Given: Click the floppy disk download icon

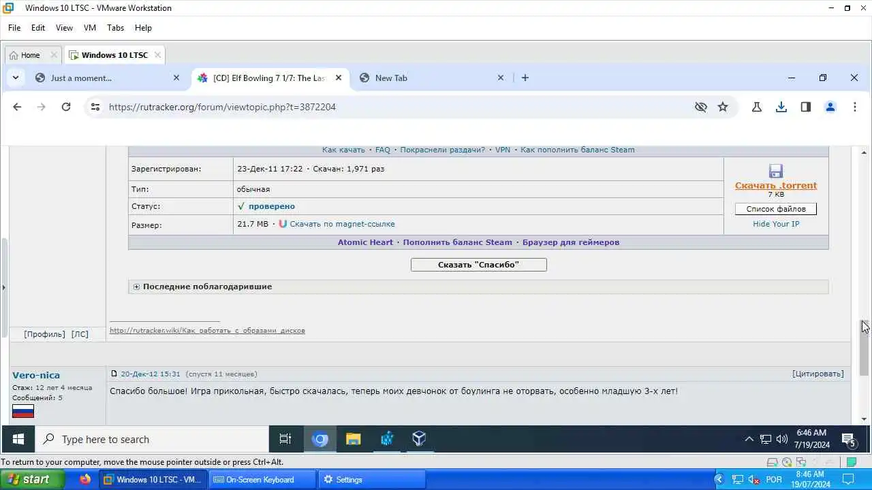Looking at the screenshot, I should coord(775,171).
